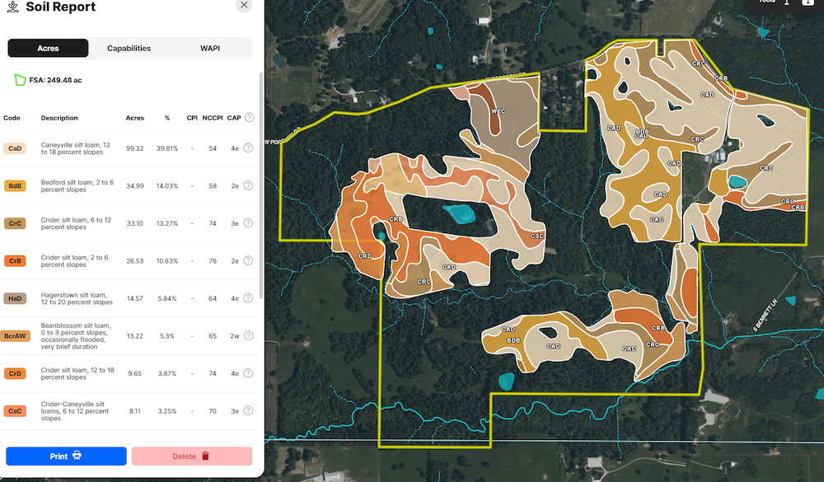Click help icon on CsC row
This screenshot has width=824, height=482.
click(248, 410)
